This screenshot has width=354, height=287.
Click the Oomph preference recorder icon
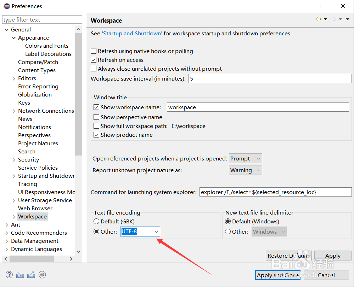[x=42, y=275]
